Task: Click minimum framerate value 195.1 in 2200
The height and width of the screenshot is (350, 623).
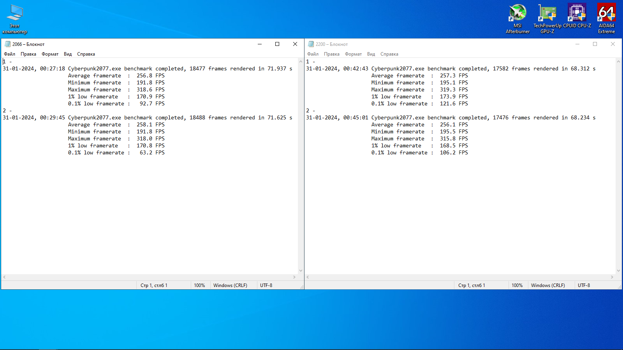Action: (x=448, y=82)
